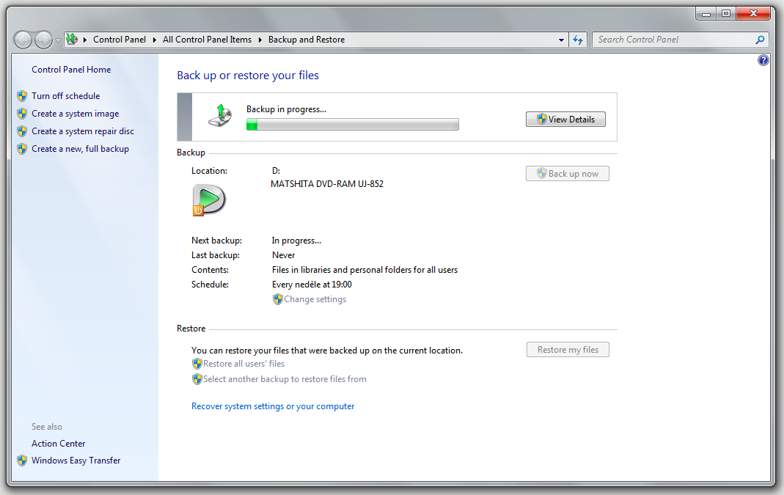The width and height of the screenshot is (784, 495).
Task: Click the Restore my files button
Action: (x=568, y=350)
